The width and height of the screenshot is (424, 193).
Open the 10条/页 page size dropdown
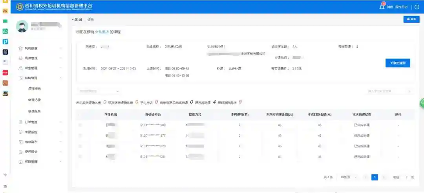tap(349, 177)
